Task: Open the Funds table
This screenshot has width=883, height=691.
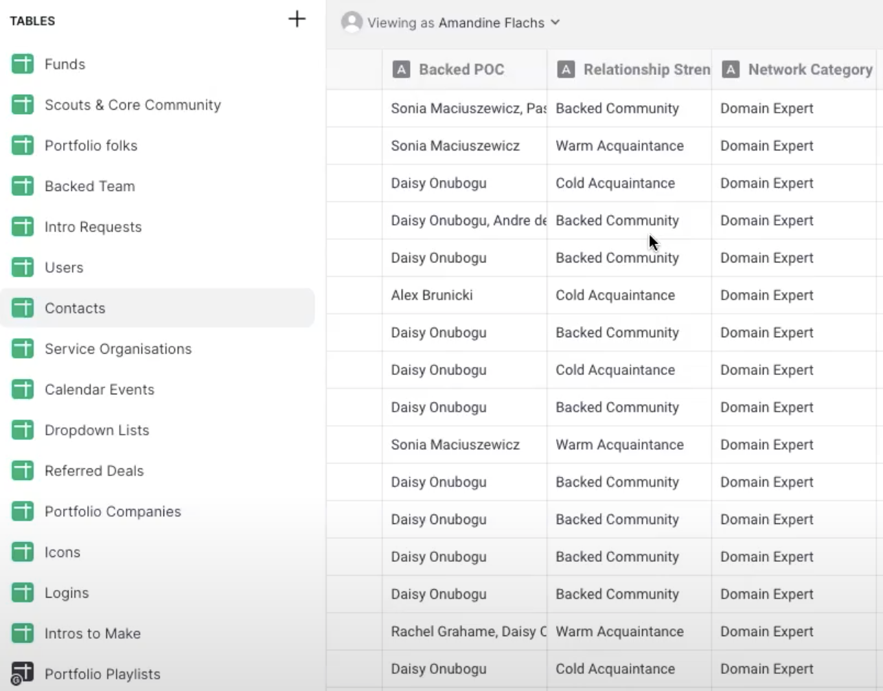Action: coord(65,64)
